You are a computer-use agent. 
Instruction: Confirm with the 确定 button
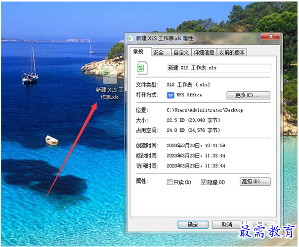[x=193, y=225]
